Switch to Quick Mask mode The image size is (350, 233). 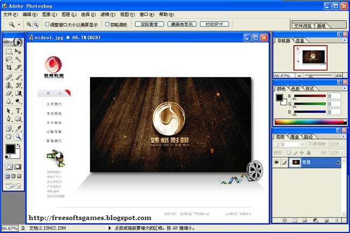click(x=18, y=167)
